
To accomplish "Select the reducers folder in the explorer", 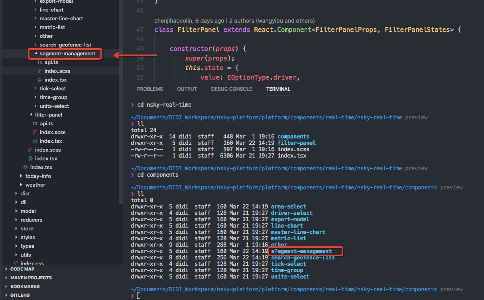I will pos(31,220).
